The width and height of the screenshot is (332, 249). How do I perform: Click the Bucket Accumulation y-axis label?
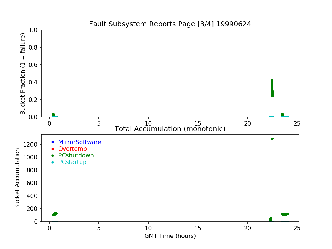click(x=17, y=178)
